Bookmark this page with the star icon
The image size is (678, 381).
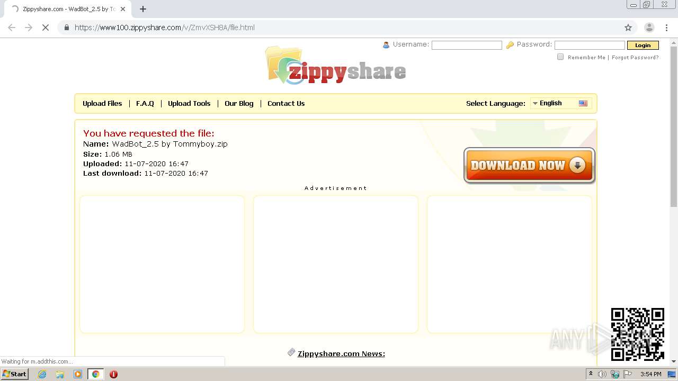pos(628,28)
